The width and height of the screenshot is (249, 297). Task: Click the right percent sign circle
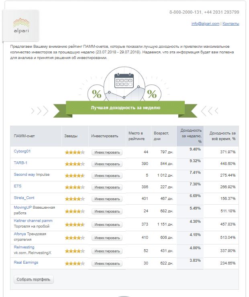coord(152,94)
